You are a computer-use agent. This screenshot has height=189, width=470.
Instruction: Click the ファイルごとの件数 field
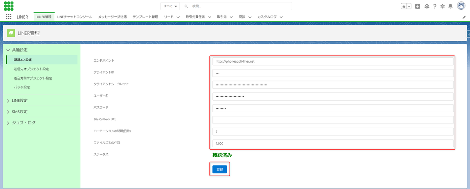pos(333,144)
